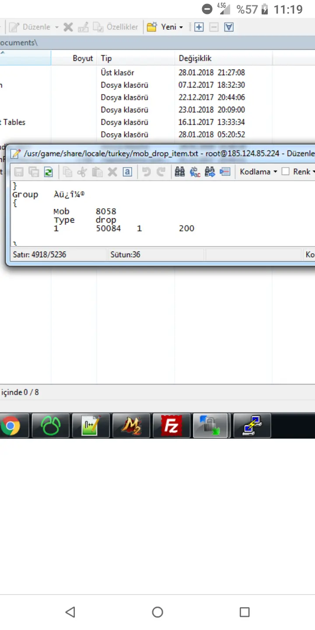
Task: Tap the Android recent apps square button
Action: click(245, 612)
